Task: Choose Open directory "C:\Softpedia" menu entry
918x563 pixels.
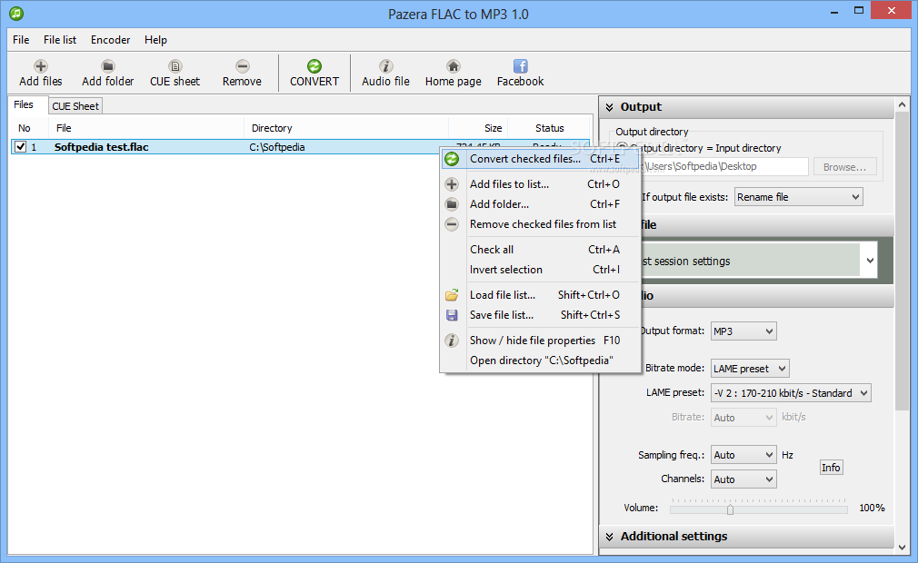Action: click(x=541, y=361)
